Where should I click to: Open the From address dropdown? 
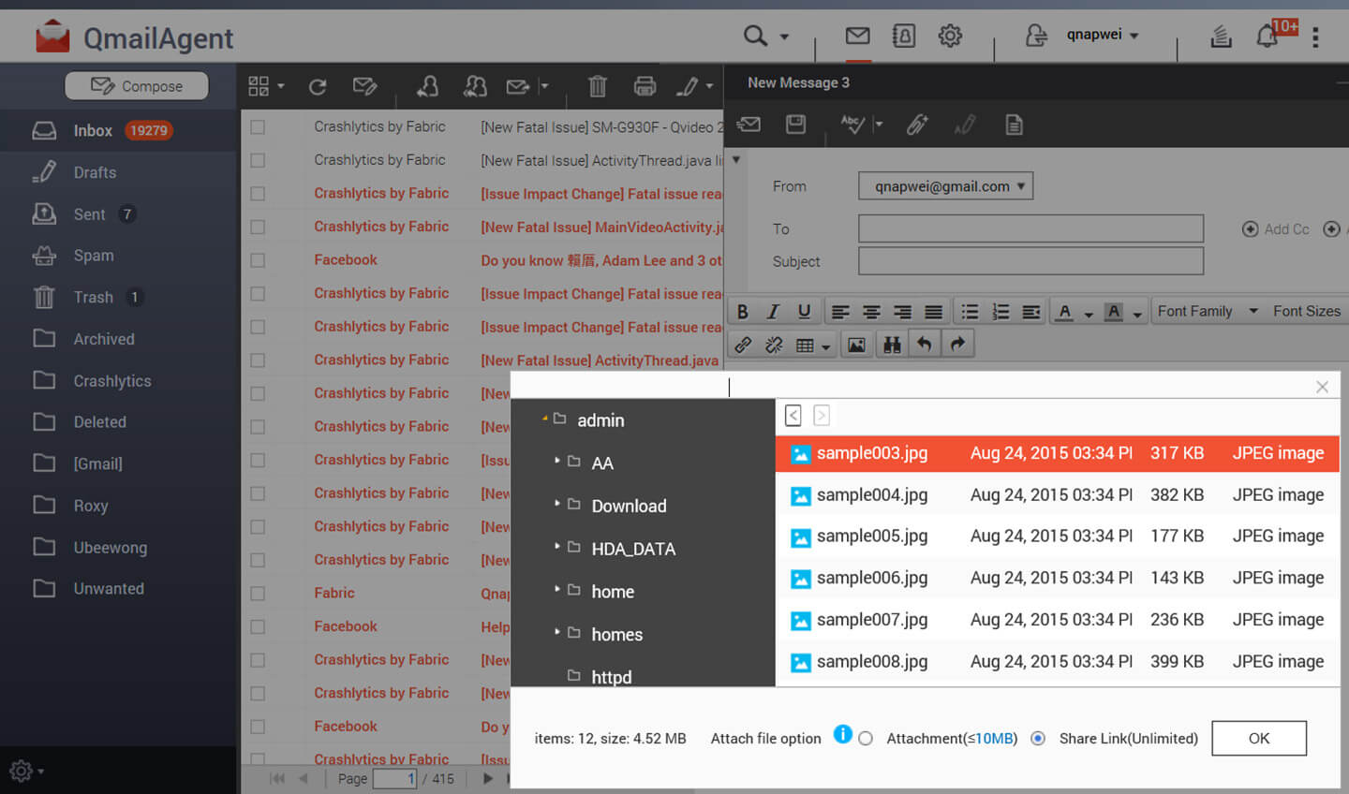[945, 186]
